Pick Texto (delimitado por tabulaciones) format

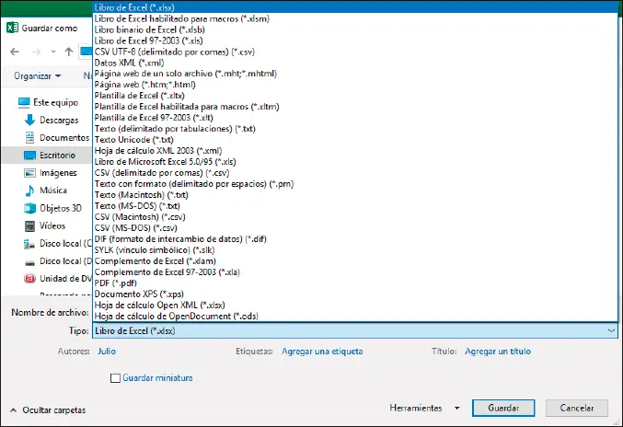[x=355, y=129]
